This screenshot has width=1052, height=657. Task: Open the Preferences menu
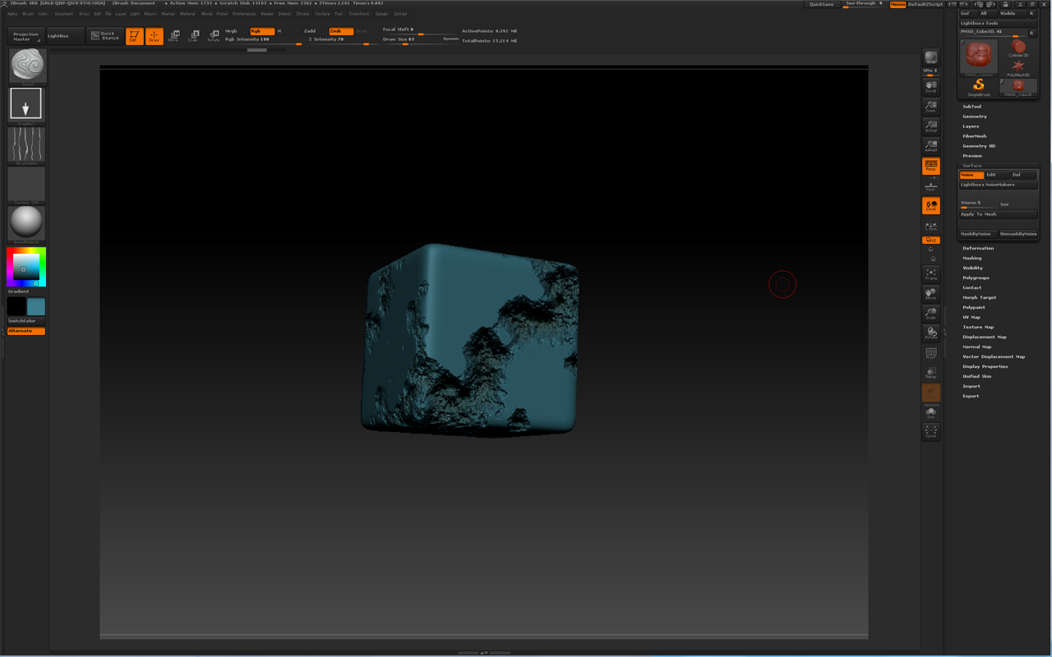[x=244, y=14]
